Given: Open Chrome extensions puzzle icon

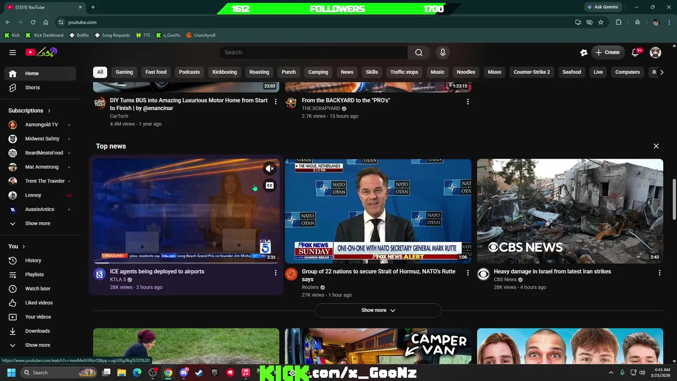Looking at the screenshot, I should 618,22.
